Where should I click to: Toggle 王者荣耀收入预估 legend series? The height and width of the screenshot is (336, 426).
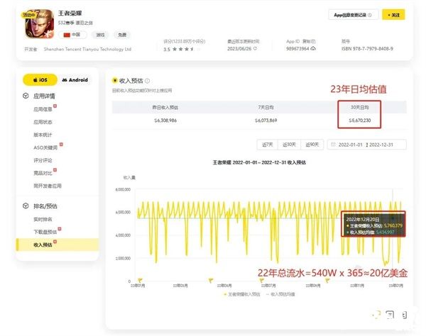242,294
